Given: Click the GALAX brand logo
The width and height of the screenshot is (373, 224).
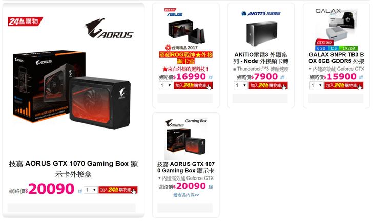Looking at the screenshot, I should click(328, 11).
